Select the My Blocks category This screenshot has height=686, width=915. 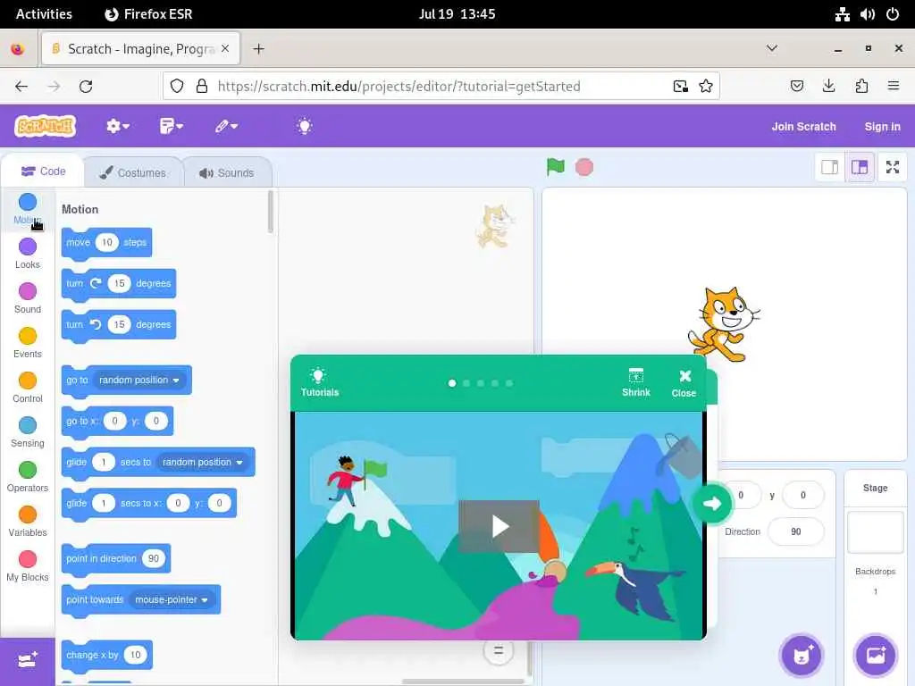pyautogui.click(x=28, y=566)
